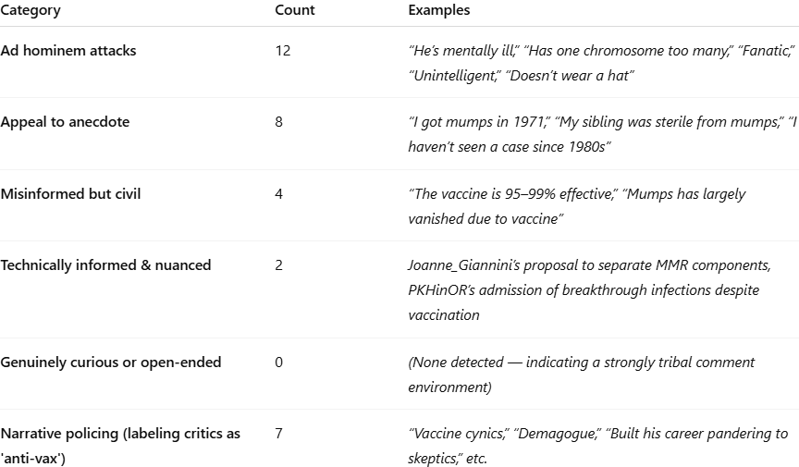Screen dimensions: 799x467
Task: Click the Count column header
Action: point(294,10)
